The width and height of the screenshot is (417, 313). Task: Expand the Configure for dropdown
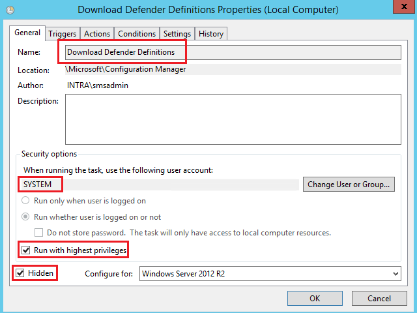[x=270, y=274]
